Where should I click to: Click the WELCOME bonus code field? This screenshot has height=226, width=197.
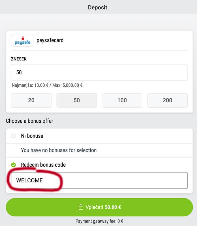click(98, 180)
